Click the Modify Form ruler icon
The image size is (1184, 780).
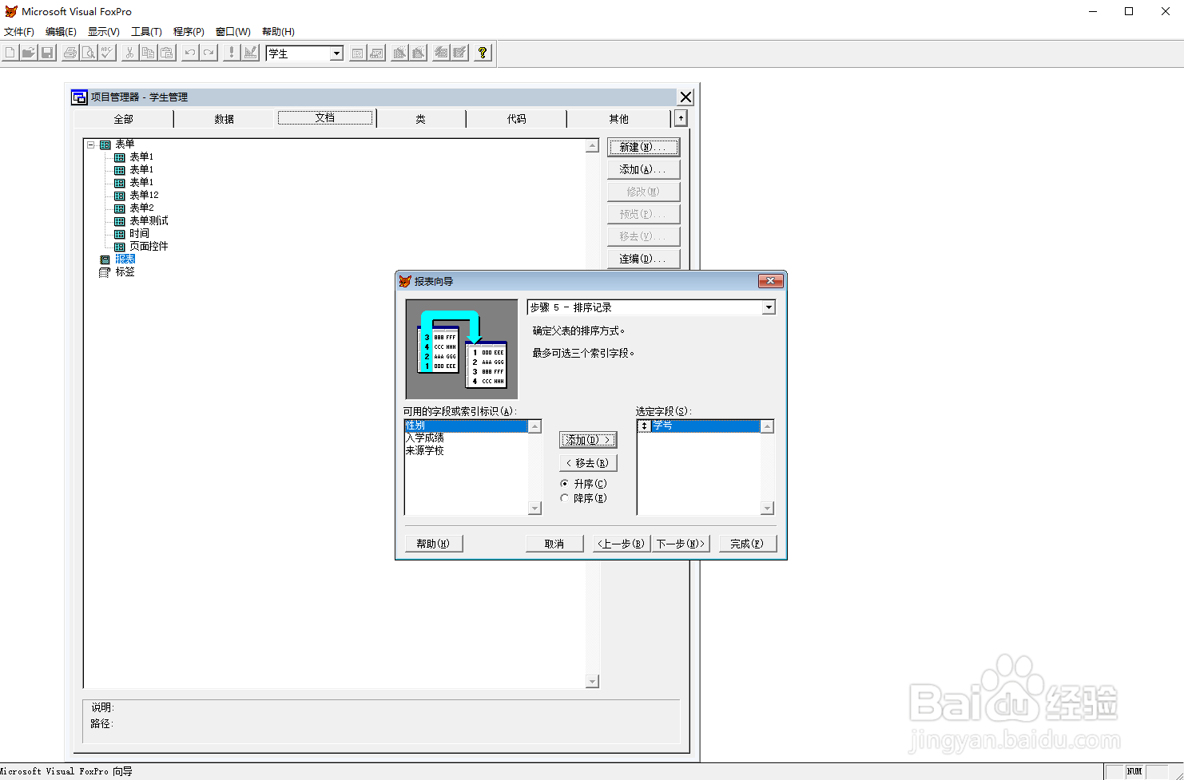(250, 53)
